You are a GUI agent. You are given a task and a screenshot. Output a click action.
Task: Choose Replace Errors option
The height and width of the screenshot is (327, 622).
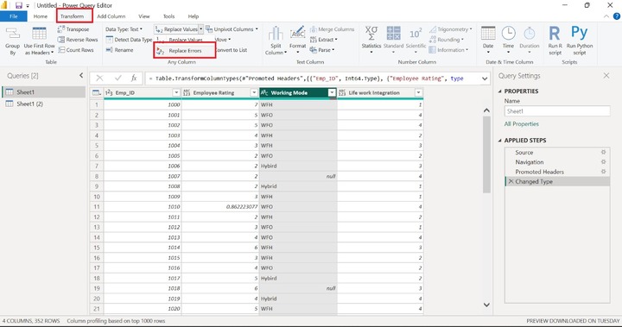[x=185, y=51]
